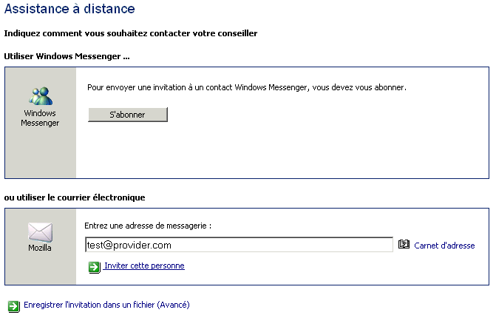The height and width of the screenshot is (318, 496).
Task: Click the Windows Messenger label text
Action: 40,118
